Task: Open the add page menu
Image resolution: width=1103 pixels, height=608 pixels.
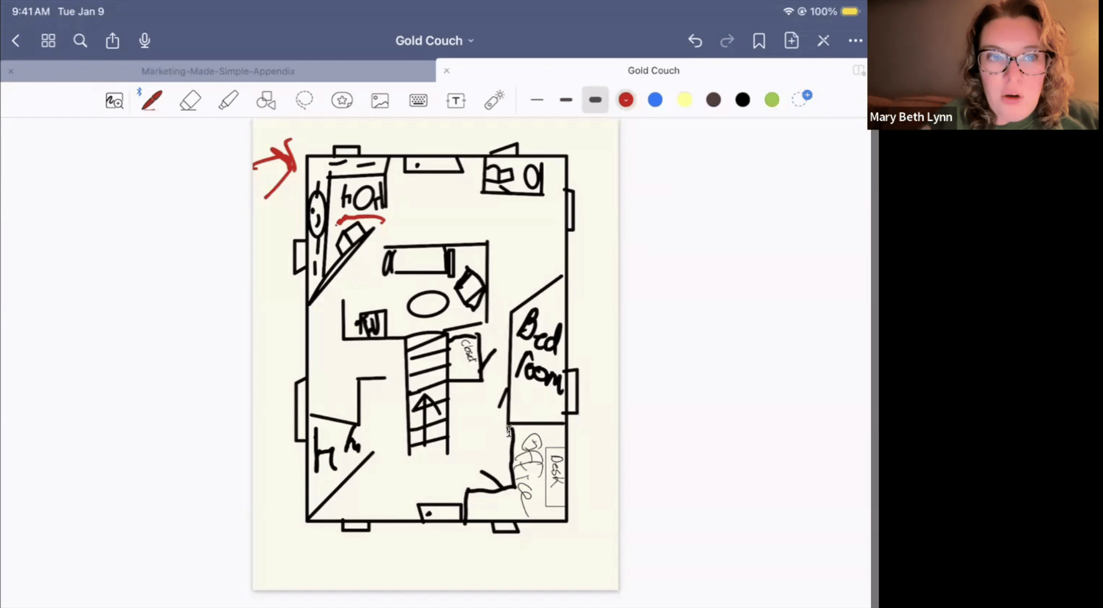Action: [791, 41]
